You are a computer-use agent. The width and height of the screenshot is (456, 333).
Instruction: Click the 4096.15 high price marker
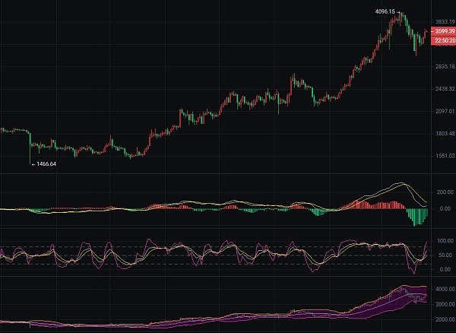[385, 12]
